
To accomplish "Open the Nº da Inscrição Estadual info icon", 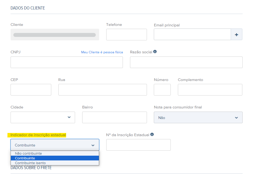I will (152, 135).
